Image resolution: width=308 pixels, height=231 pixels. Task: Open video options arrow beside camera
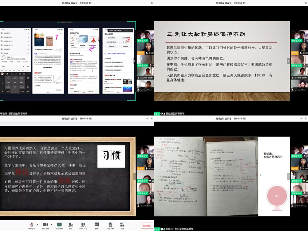(x=51, y=224)
